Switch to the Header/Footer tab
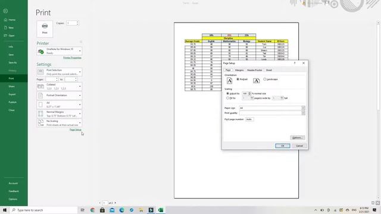Viewport: 381px width, 214px height. click(254, 70)
